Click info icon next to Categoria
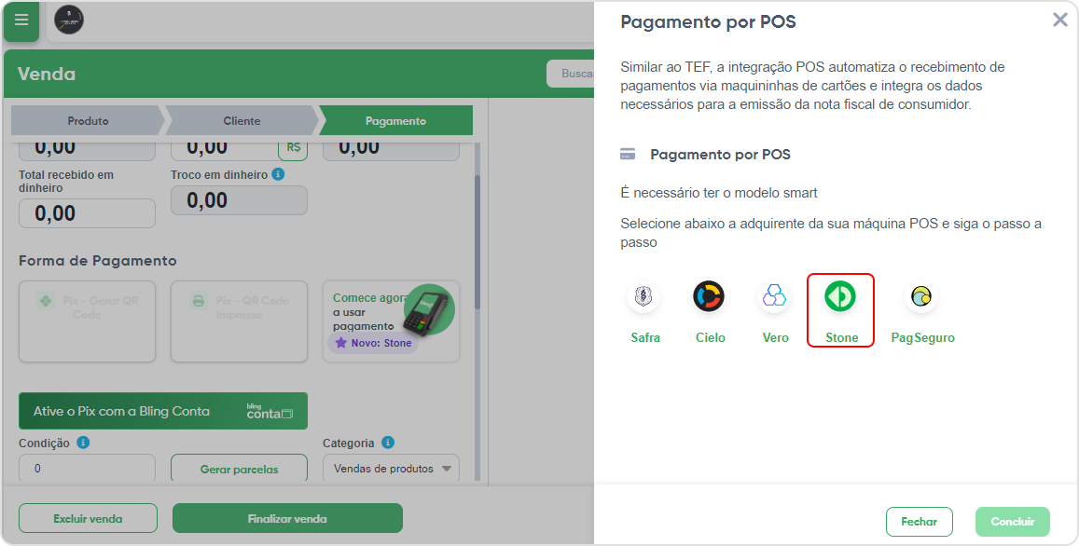 tap(388, 443)
